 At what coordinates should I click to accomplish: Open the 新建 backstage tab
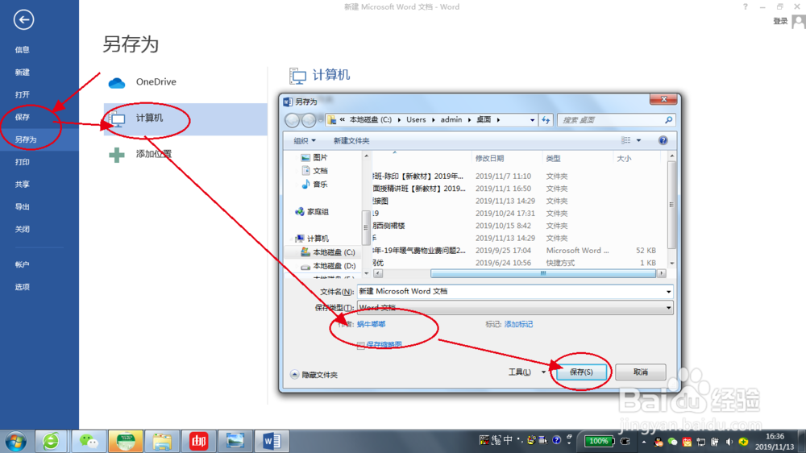click(22, 73)
